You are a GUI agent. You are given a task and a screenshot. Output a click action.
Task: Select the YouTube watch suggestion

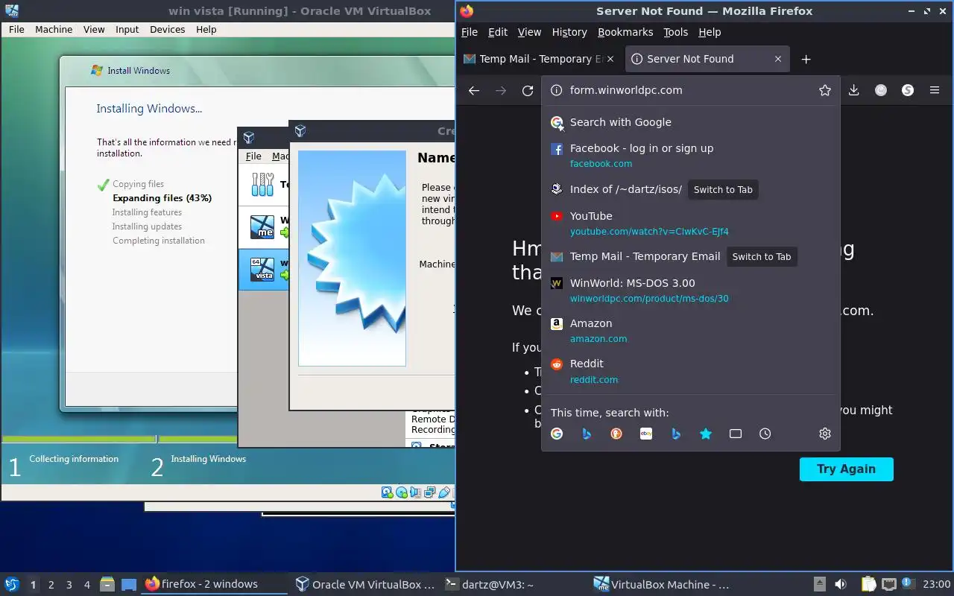point(690,223)
